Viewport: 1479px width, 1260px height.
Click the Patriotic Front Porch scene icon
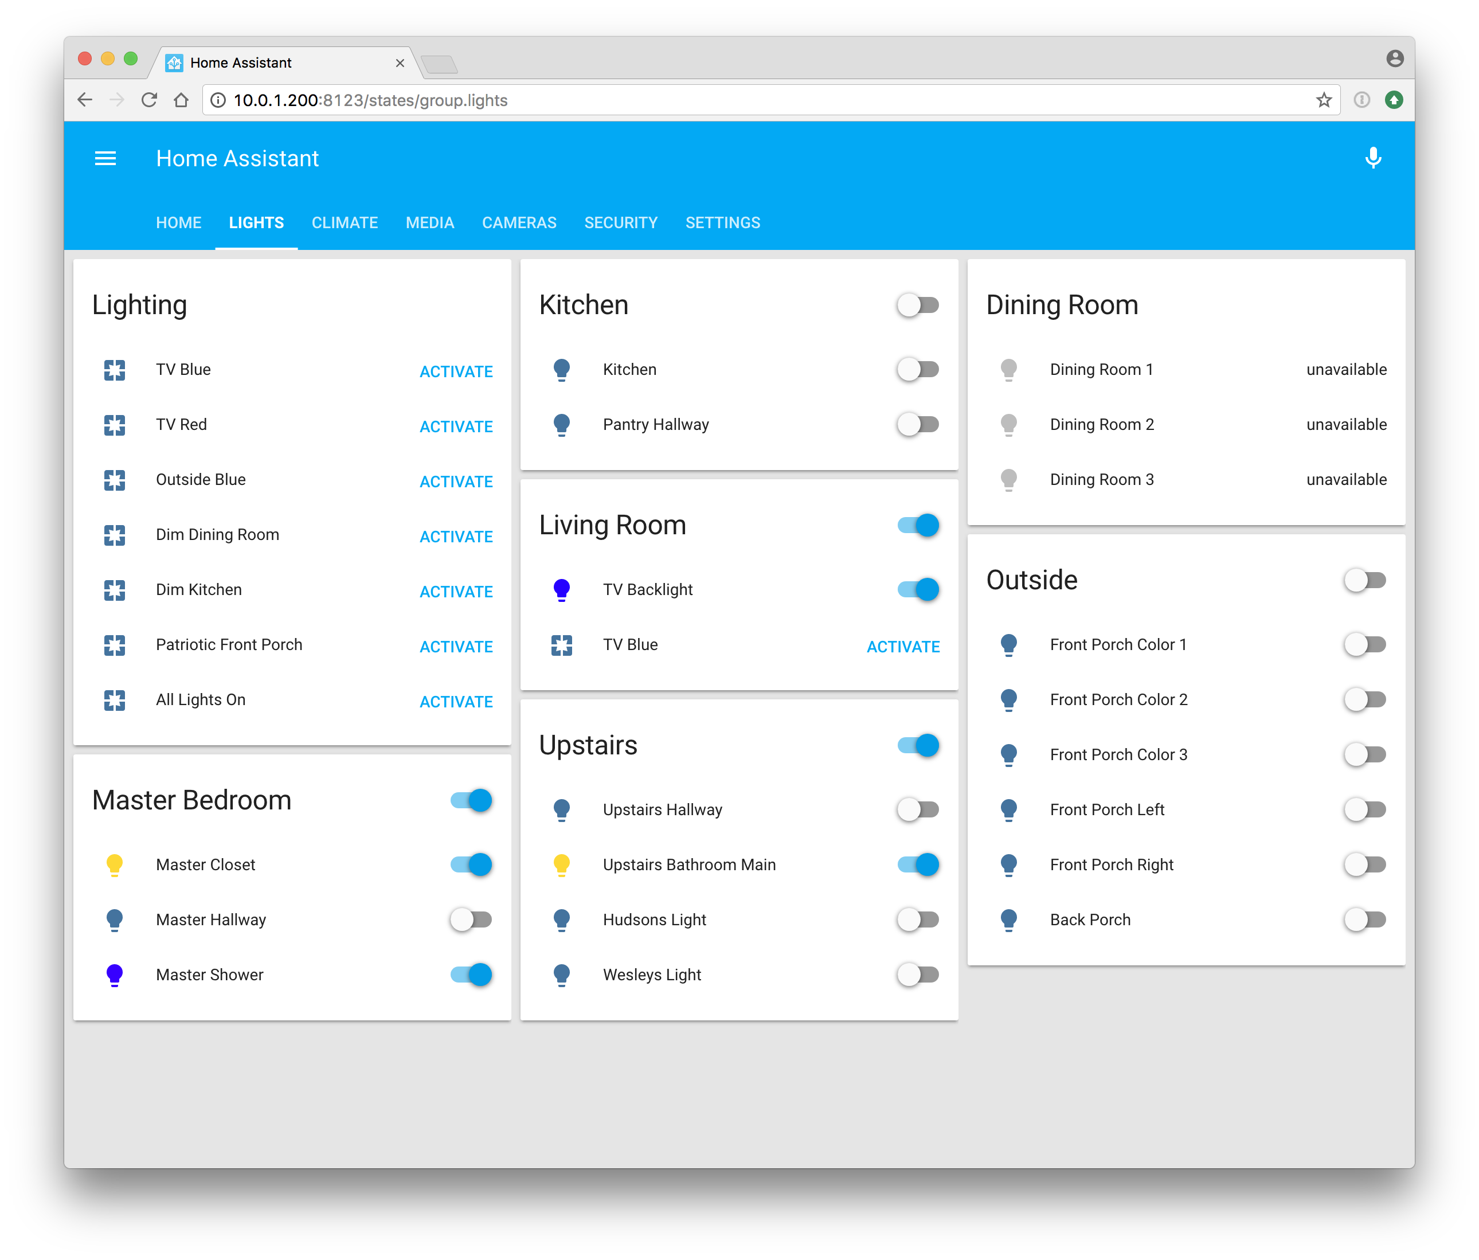pyautogui.click(x=114, y=645)
